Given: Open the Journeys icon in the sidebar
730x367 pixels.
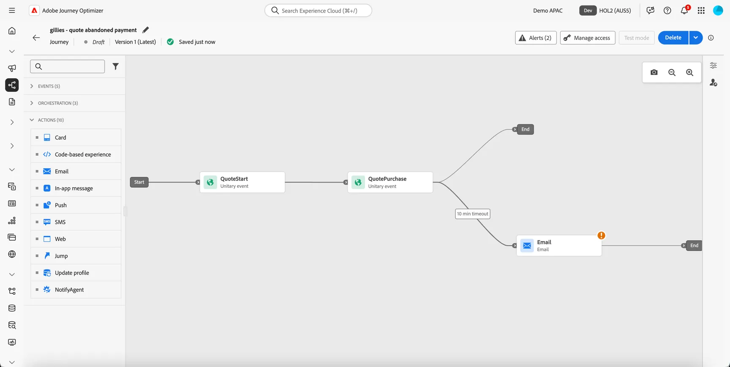Looking at the screenshot, I should click(x=12, y=85).
